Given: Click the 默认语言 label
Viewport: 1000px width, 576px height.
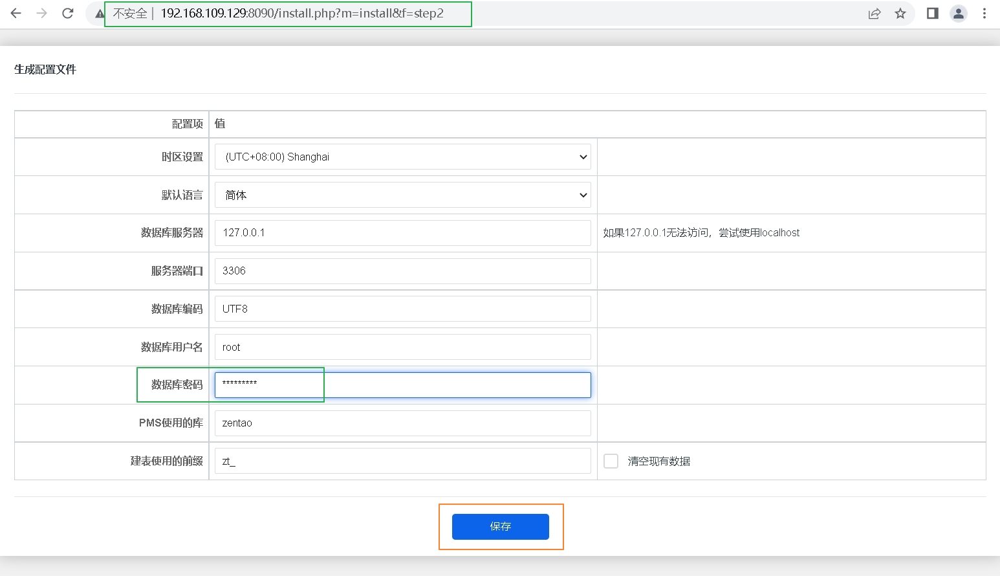Looking at the screenshot, I should [x=182, y=195].
